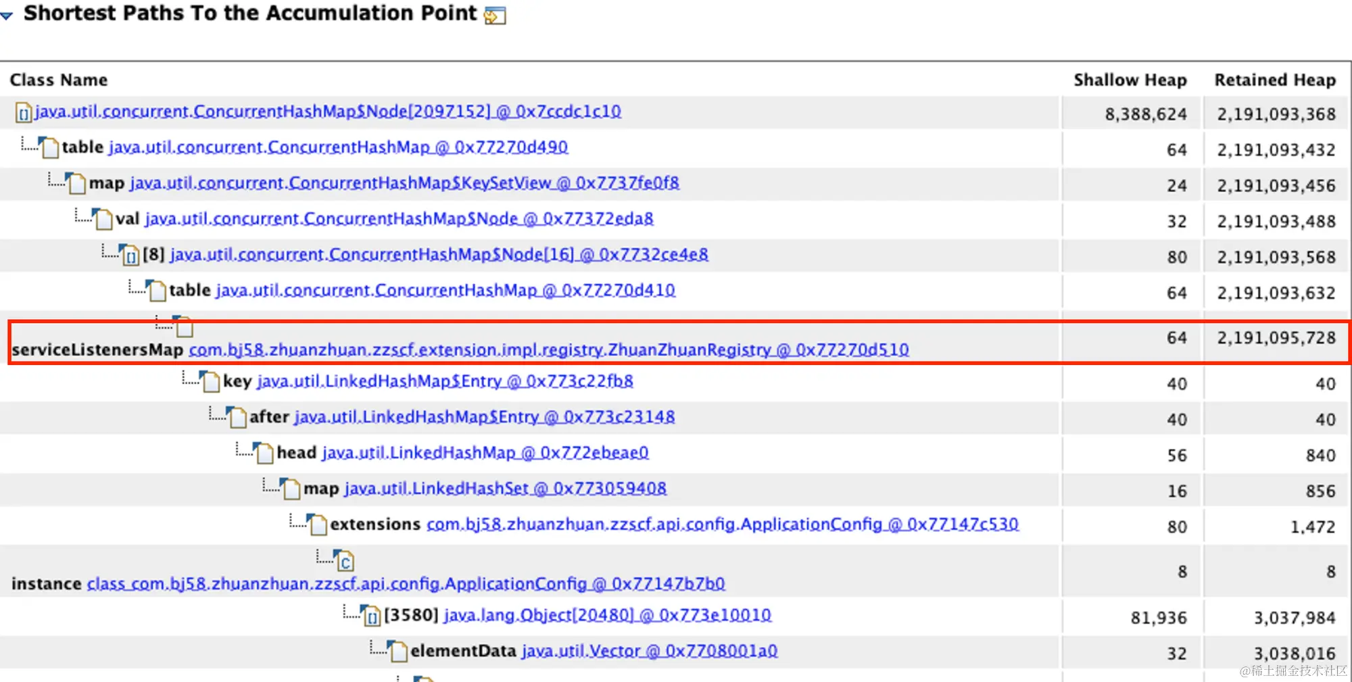
Task: Open extensions ApplicationConfig @ 0x77147c530 link
Action: pos(722,525)
